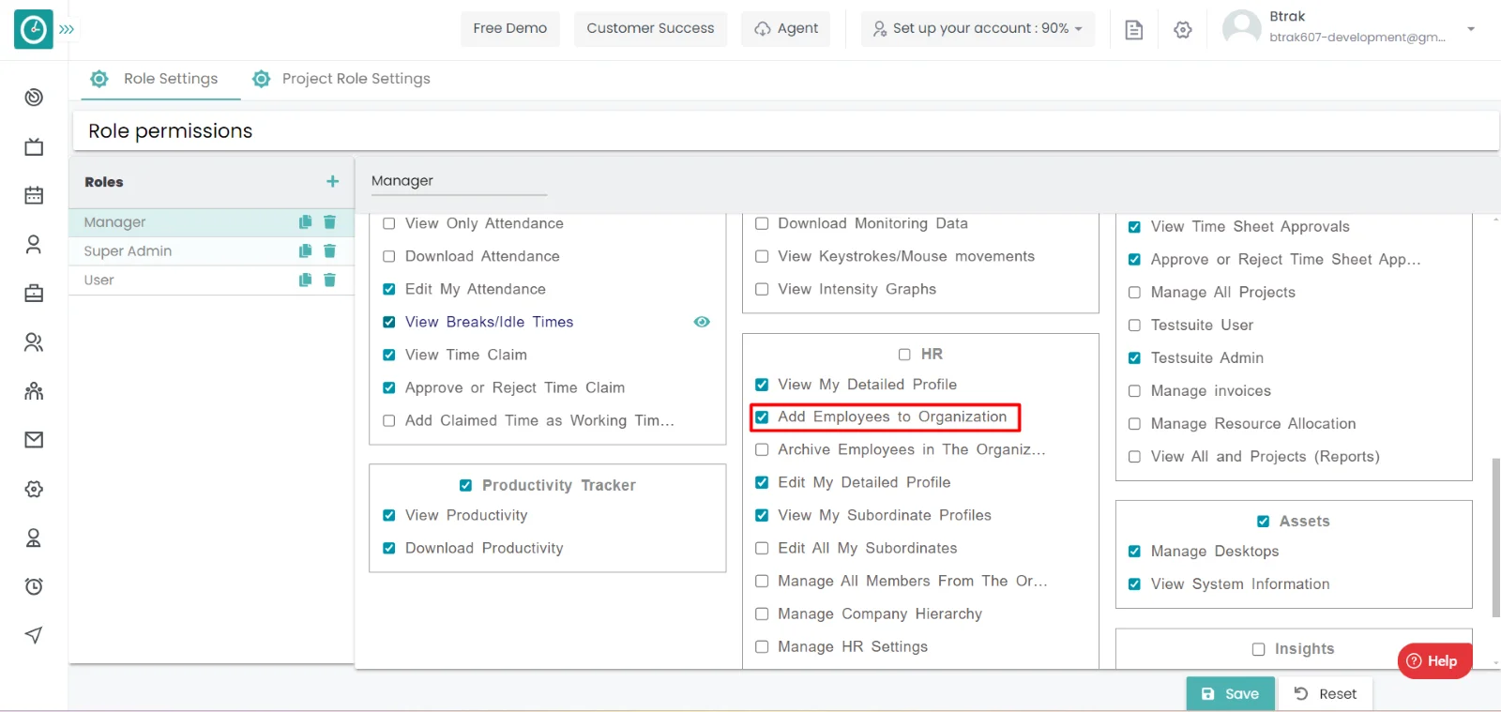Screen dimensions: 1501x712
Task: Open the alarm clock sidebar icon
Action: (34, 586)
